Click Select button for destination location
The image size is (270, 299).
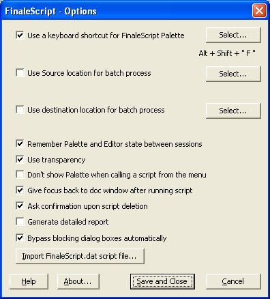(233, 111)
